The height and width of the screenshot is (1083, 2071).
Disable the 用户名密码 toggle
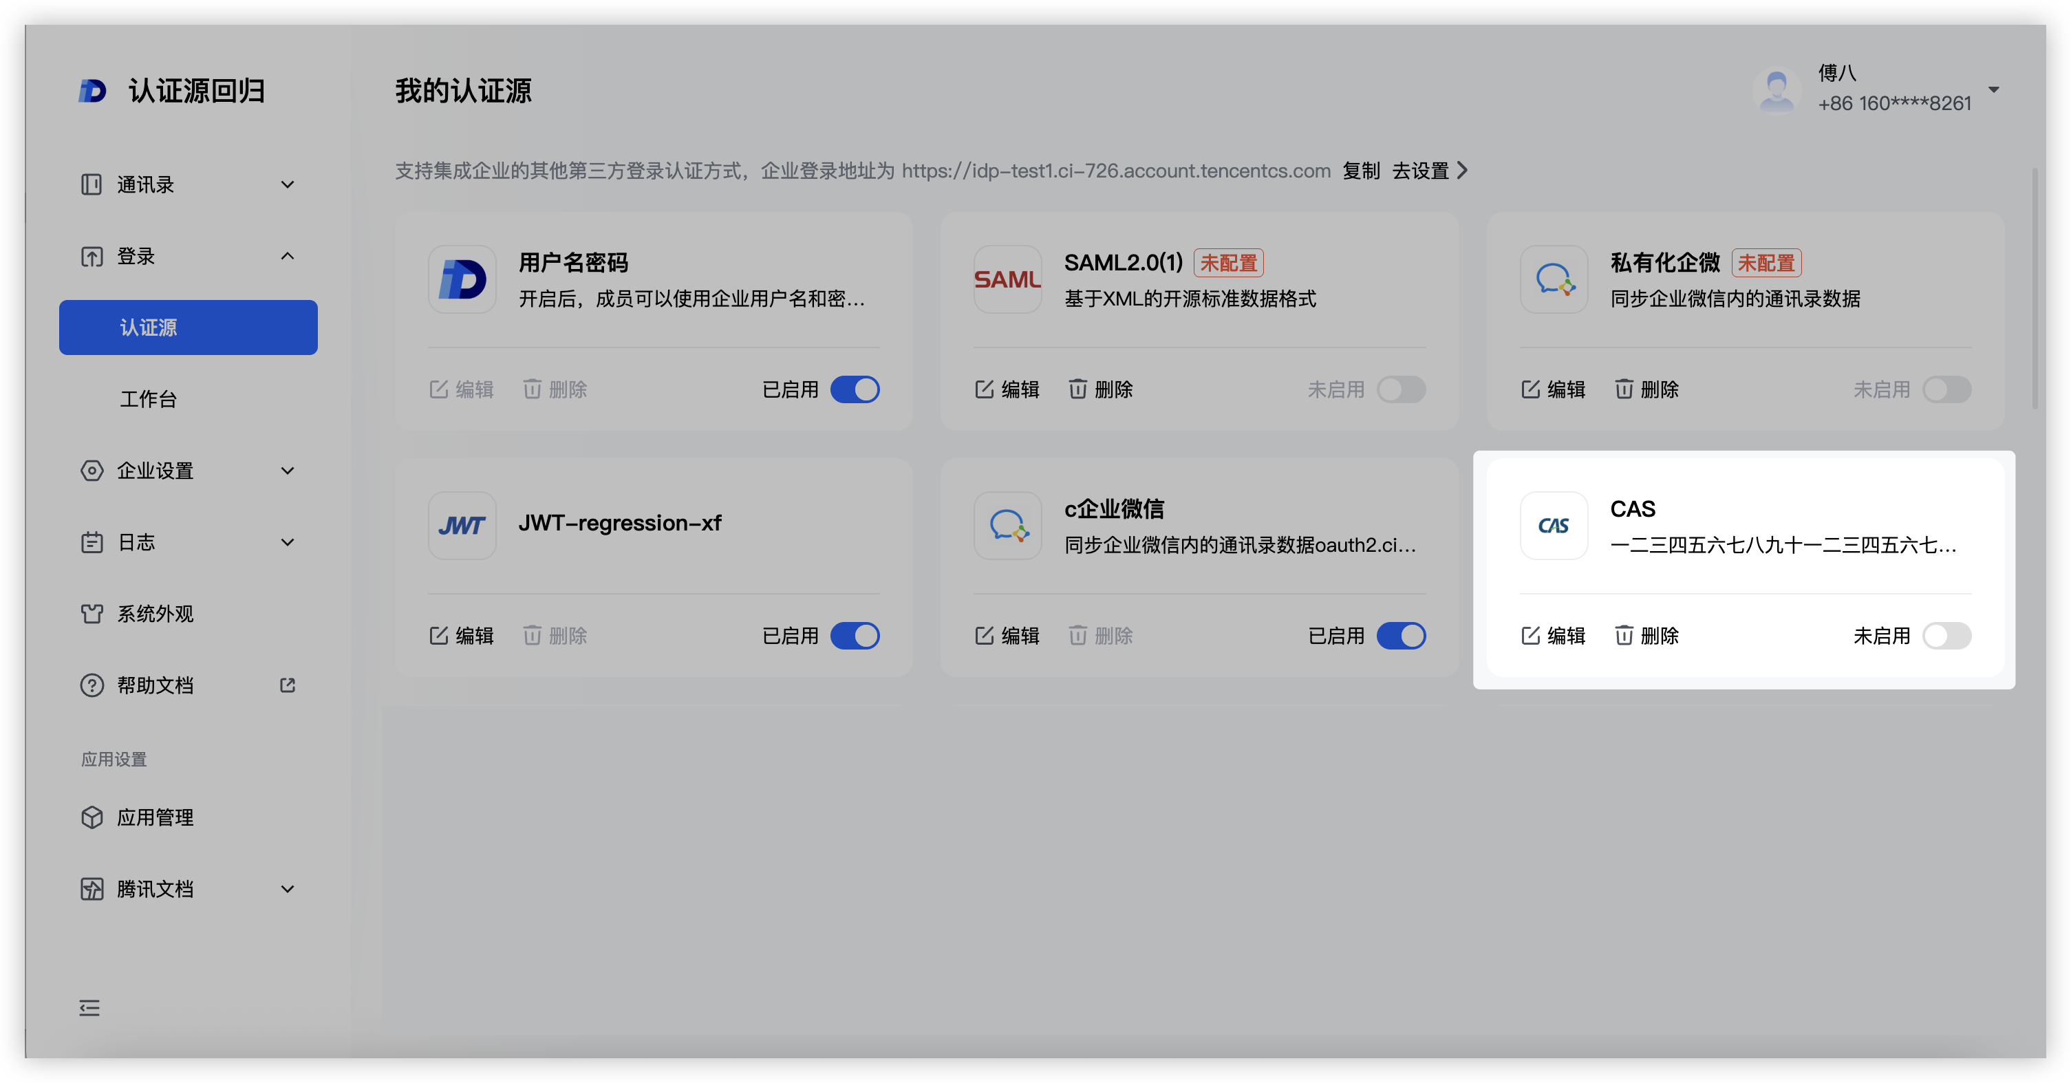click(855, 390)
